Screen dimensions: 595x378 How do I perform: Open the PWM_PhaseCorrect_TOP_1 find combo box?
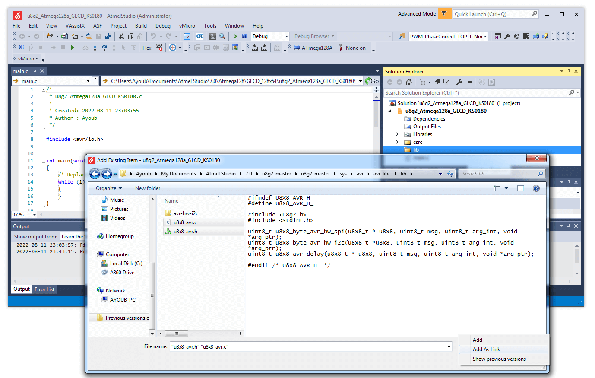click(x=485, y=36)
